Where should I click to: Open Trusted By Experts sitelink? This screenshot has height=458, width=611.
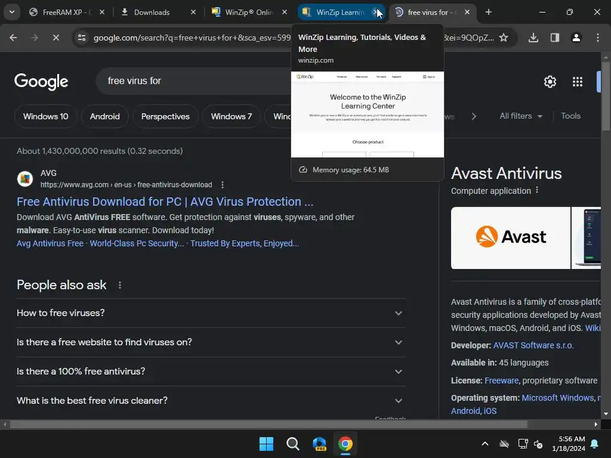point(245,243)
